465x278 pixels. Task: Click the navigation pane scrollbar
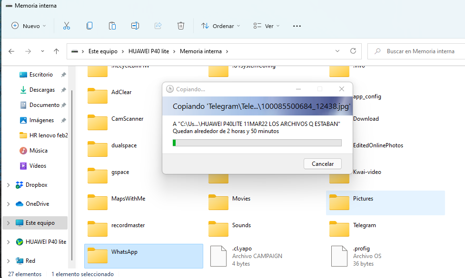(72, 175)
